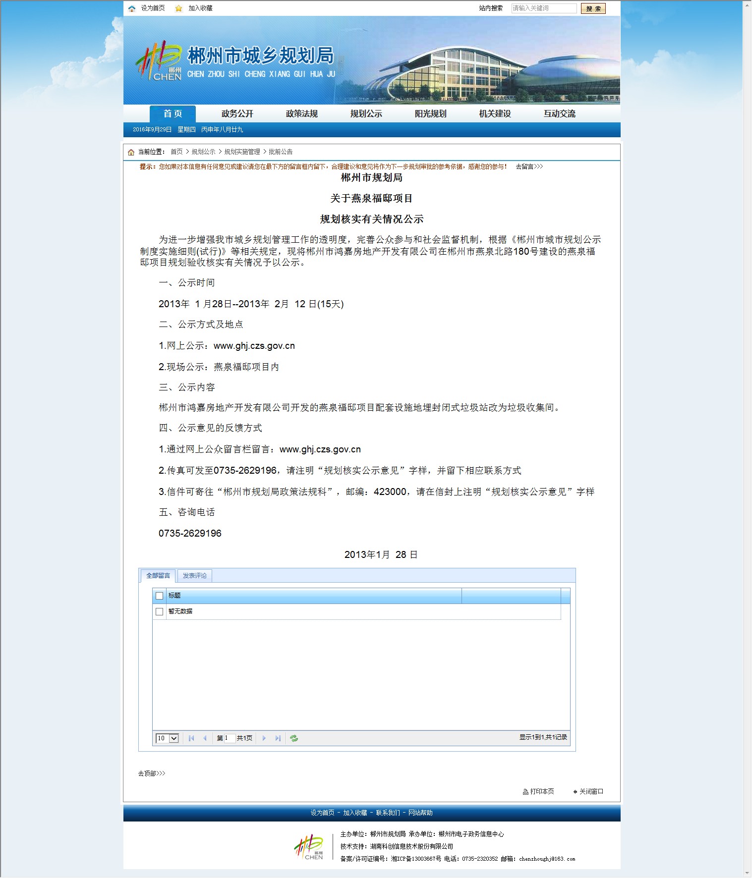Click the page number input field
752x878 pixels.
point(230,738)
